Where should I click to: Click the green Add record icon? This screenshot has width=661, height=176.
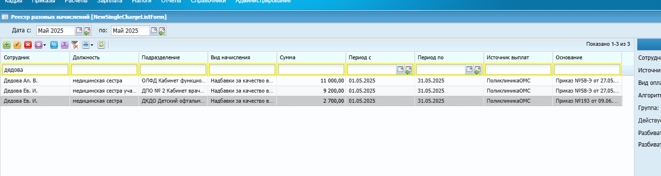(x=7, y=45)
